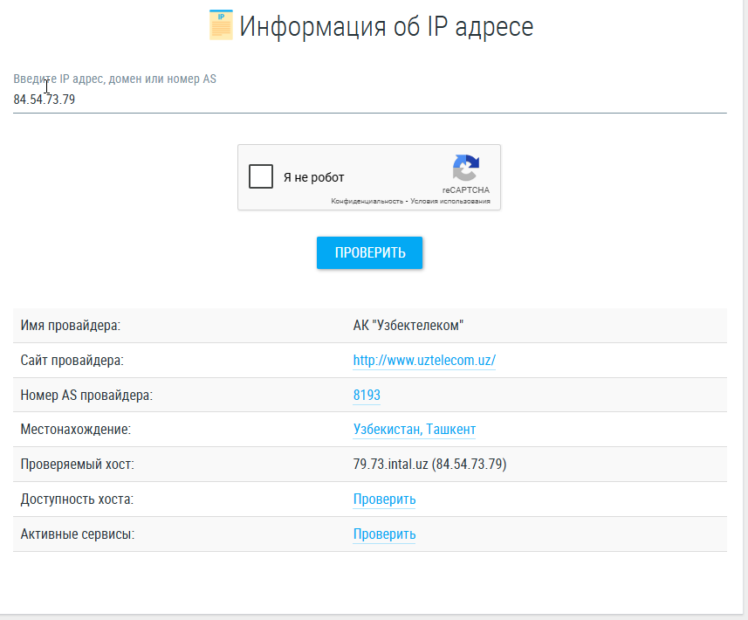Open the reCAPTCHA Конфиденциальность link
The width and height of the screenshot is (748, 620).
pos(367,202)
